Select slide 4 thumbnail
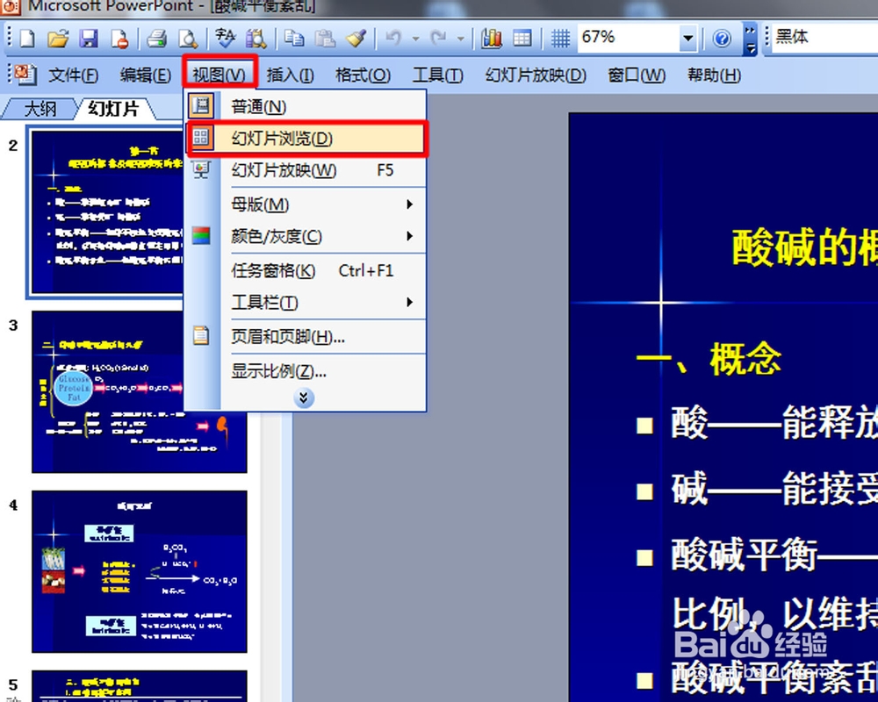This screenshot has width=878, height=702. pos(139,571)
